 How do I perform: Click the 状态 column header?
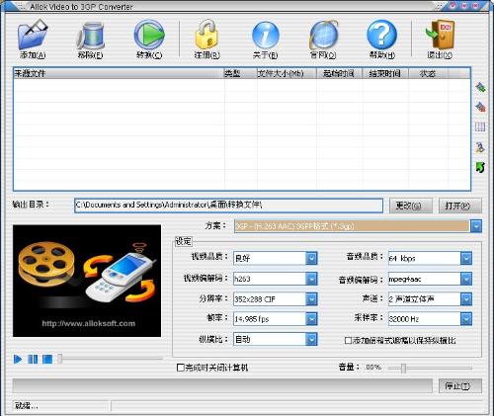tap(428, 73)
